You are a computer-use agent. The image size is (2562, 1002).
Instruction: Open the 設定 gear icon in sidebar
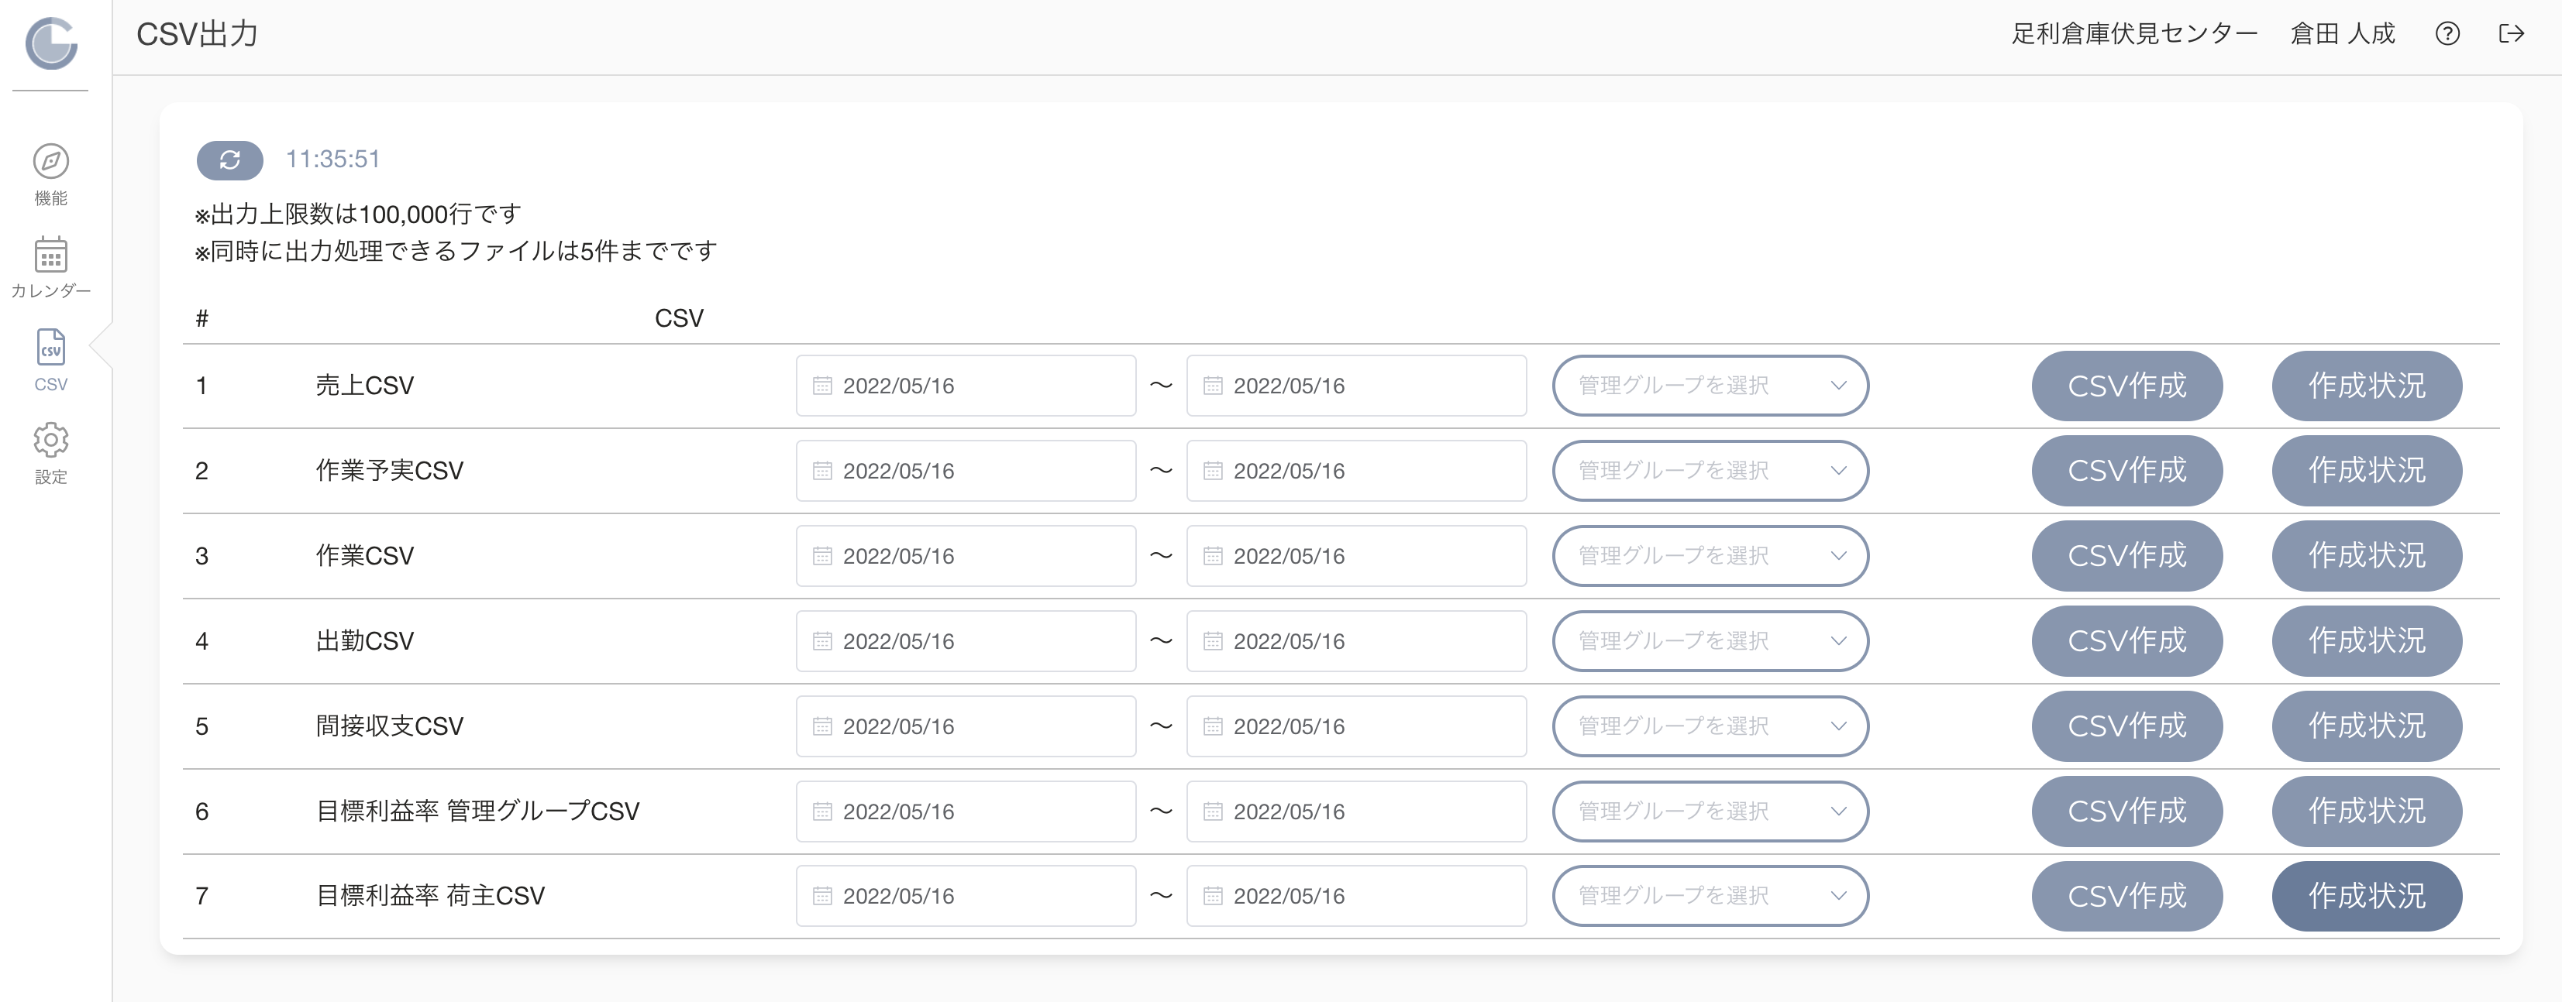click(x=50, y=441)
